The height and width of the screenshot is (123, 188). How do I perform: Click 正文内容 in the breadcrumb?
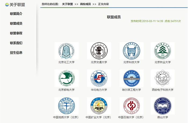[103, 4]
